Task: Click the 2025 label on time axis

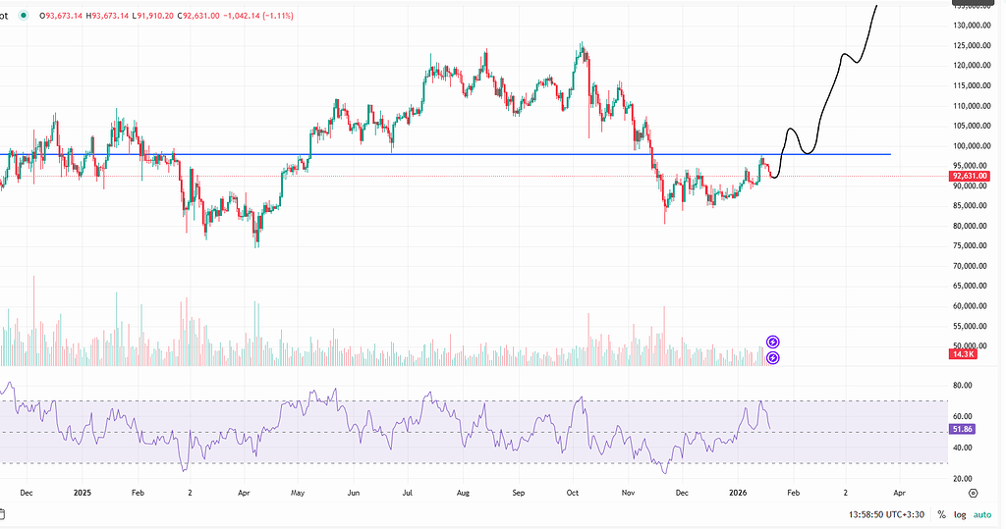Action: tap(82, 493)
